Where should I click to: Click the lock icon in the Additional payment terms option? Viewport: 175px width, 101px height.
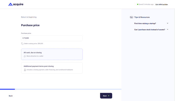25,70
